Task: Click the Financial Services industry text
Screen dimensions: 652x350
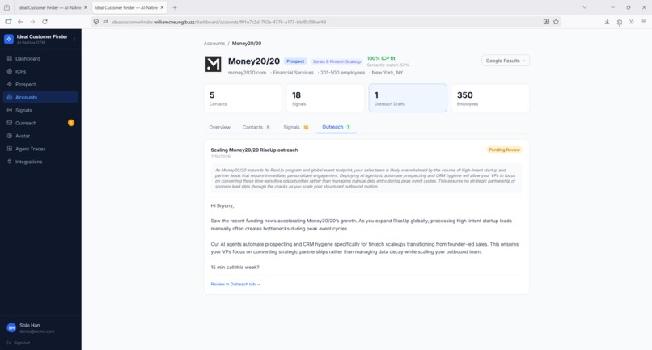Action: coord(293,73)
